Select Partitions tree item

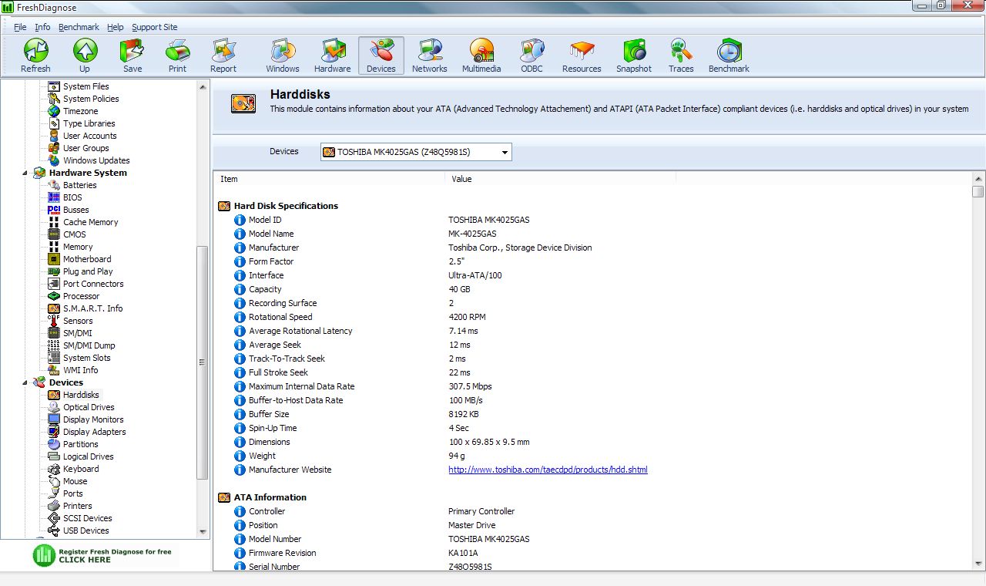80,444
